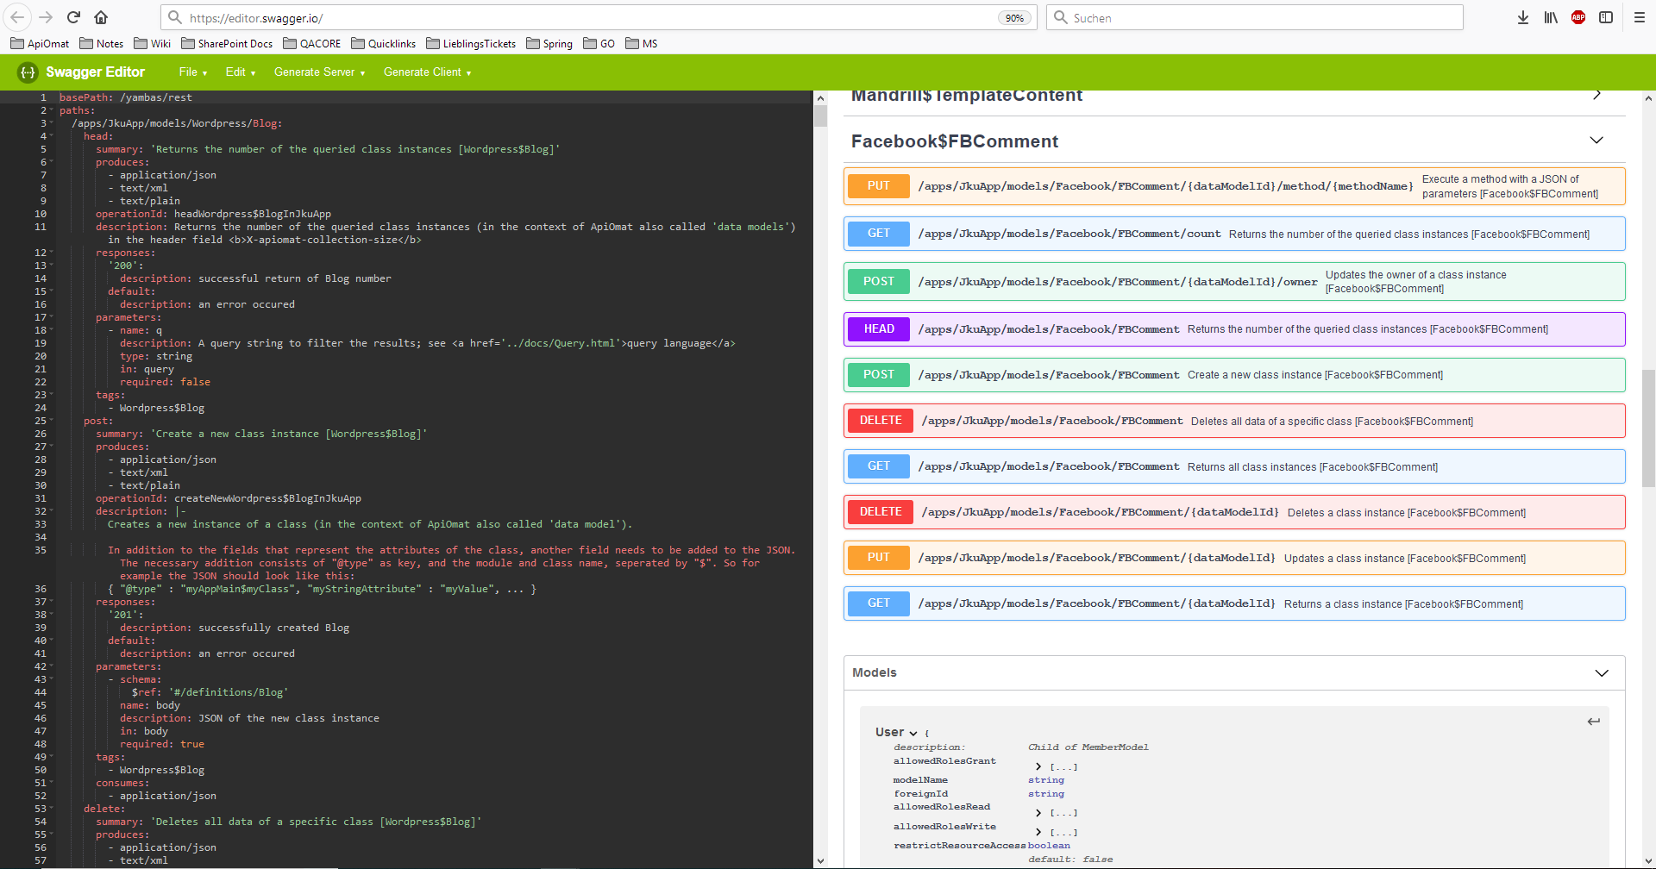This screenshot has height=869, width=1656.
Task: Open the Generate Server menu
Action: (319, 72)
